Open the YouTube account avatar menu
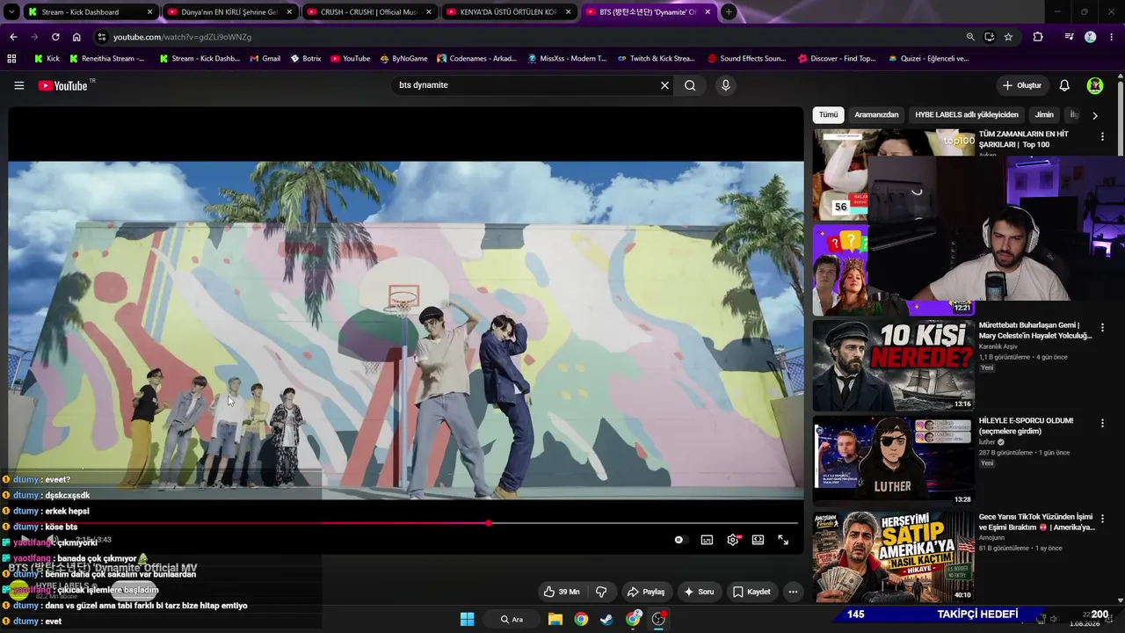The height and width of the screenshot is (633, 1125). click(x=1095, y=85)
